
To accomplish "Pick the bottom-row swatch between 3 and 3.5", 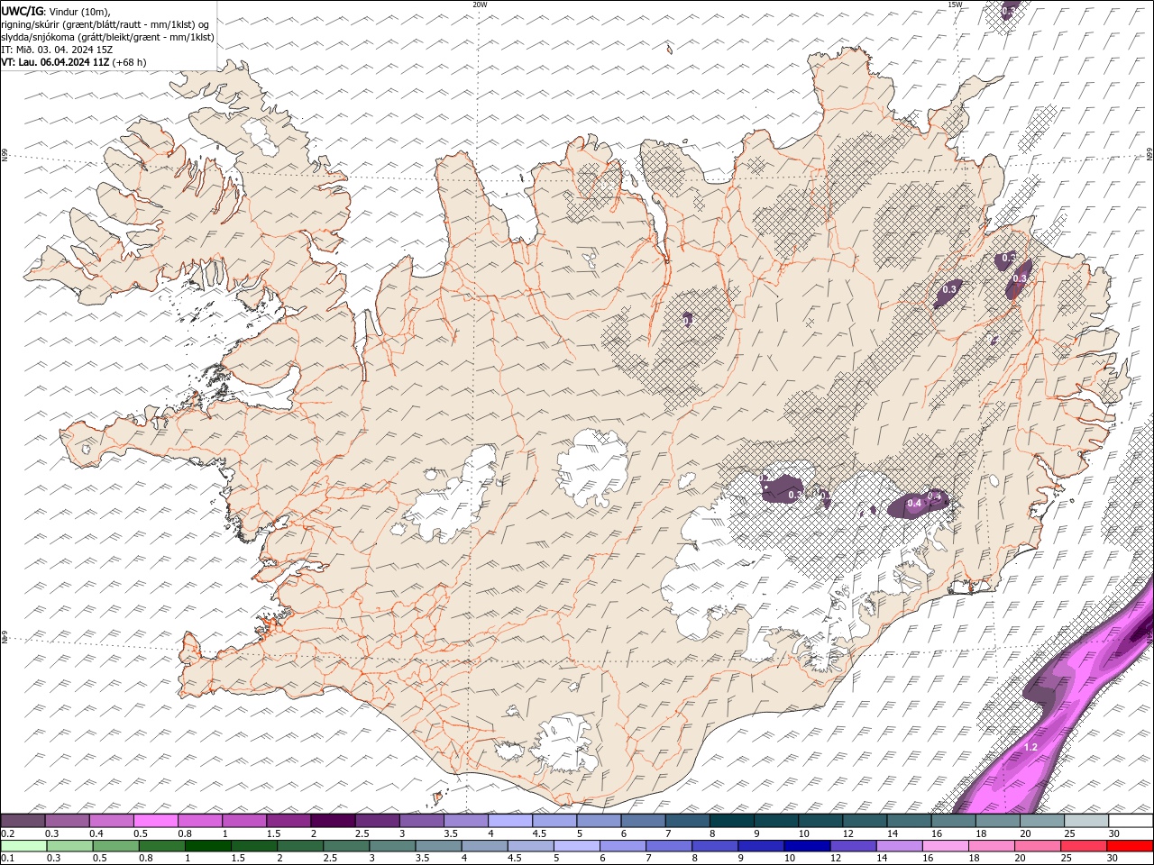I will click(x=392, y=845).
